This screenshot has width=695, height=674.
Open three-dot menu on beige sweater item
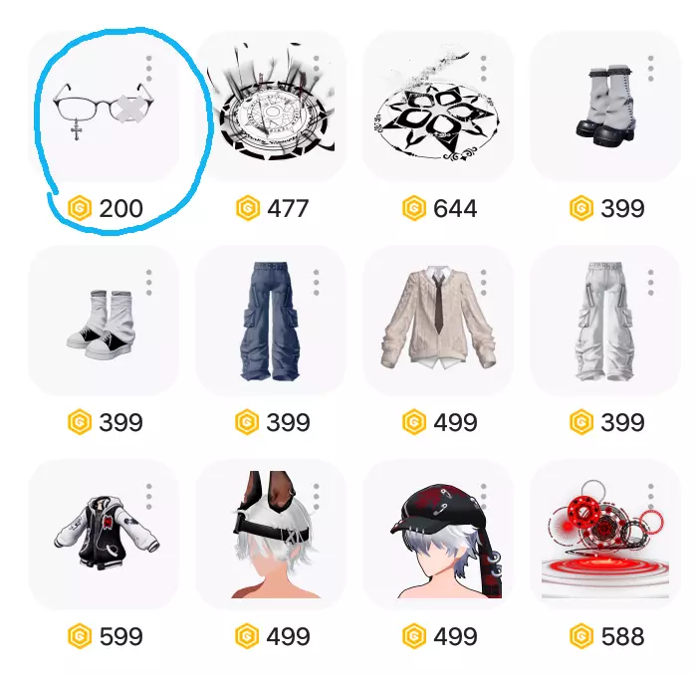pyautogui.click(x=484, y=283)
